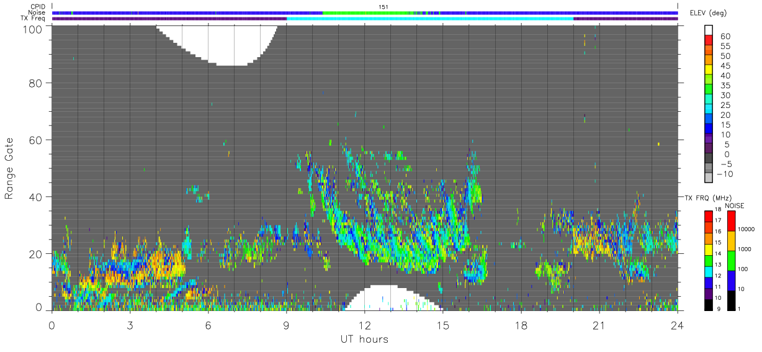This screenshot has width=762, height=352.
Task: Click the "6" tick on UT hours axis
Action: [x=208, y=326]
